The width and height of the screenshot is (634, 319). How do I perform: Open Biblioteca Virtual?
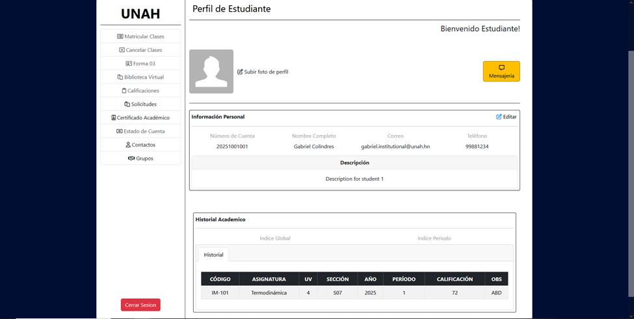pos(140,77)
